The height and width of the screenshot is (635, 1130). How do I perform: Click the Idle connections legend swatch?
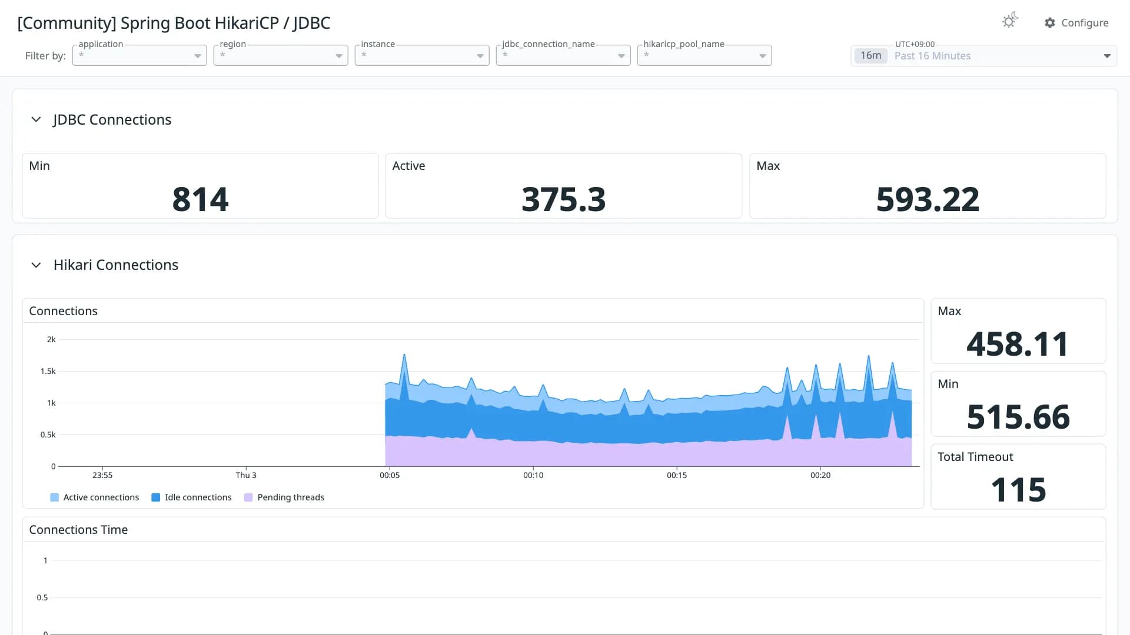(156, 497)
